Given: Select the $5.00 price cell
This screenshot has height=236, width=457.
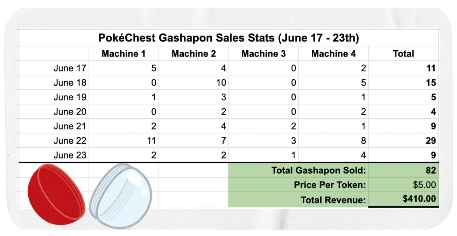Looking at the screenshot, I should click(x=403, y=185).
